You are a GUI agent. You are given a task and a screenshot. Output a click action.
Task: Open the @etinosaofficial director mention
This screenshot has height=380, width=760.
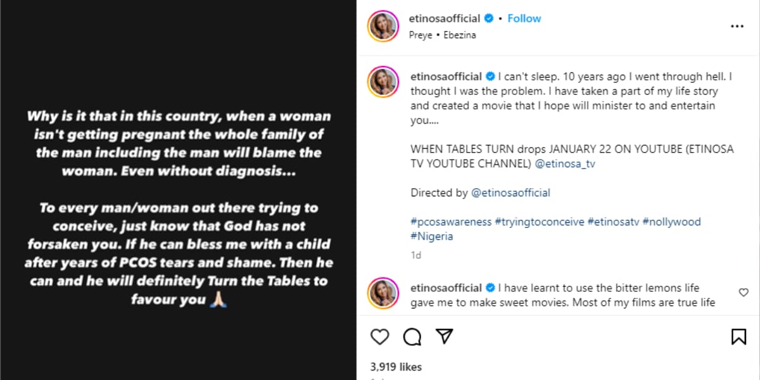pos(510,193)
